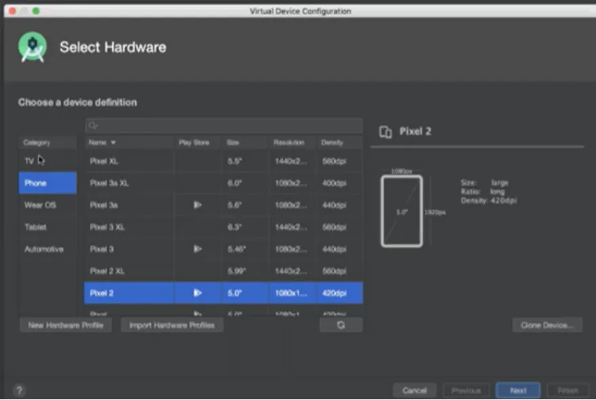
Task: Click the Clone Device button
Action: point(547,325)
